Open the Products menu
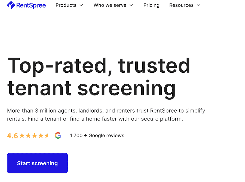This screenshot has height=182, width=245. point(69,5)
